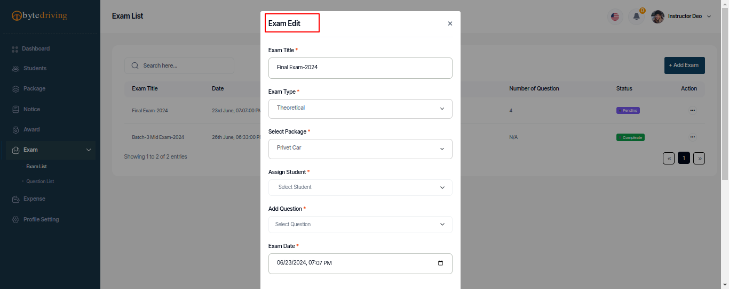The image size is (729, 289).
Task: Click the Dashboard icon in sidebar
Action: (15, 49)
